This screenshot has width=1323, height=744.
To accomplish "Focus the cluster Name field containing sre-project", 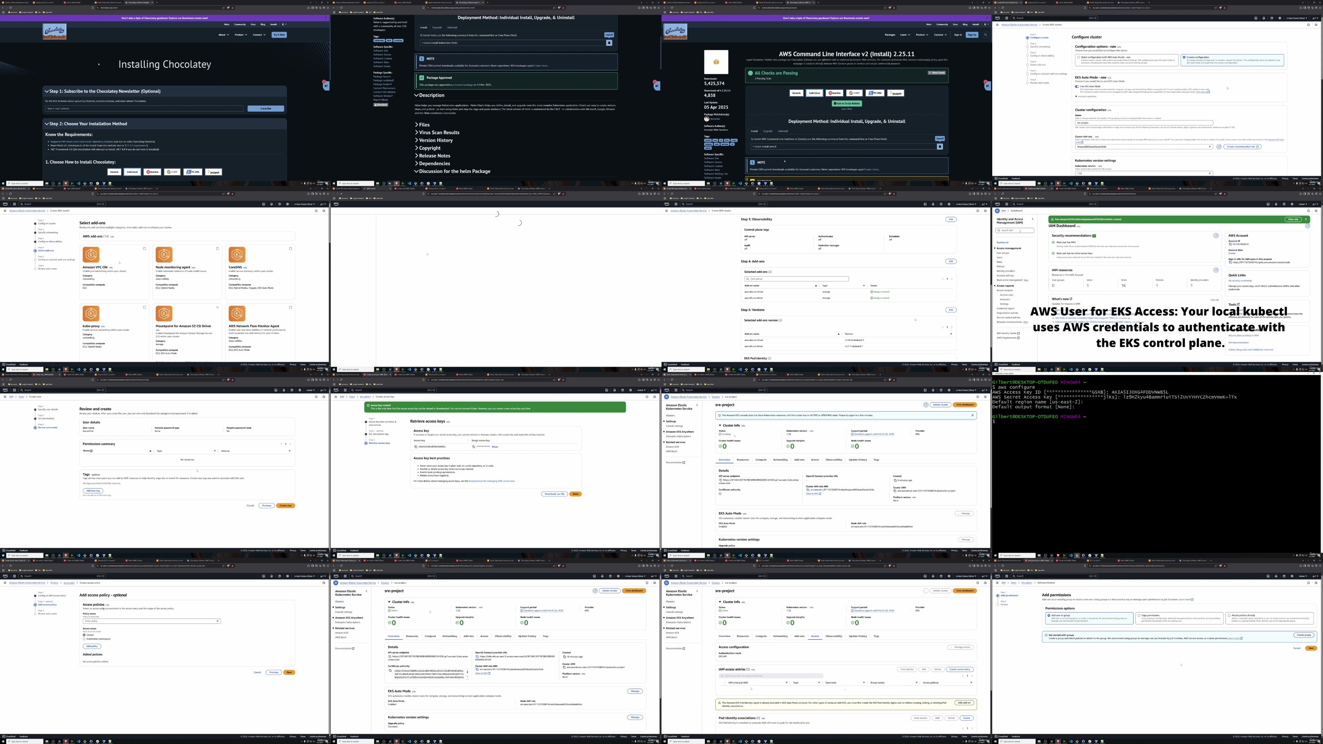I will tap(1144, 123).
